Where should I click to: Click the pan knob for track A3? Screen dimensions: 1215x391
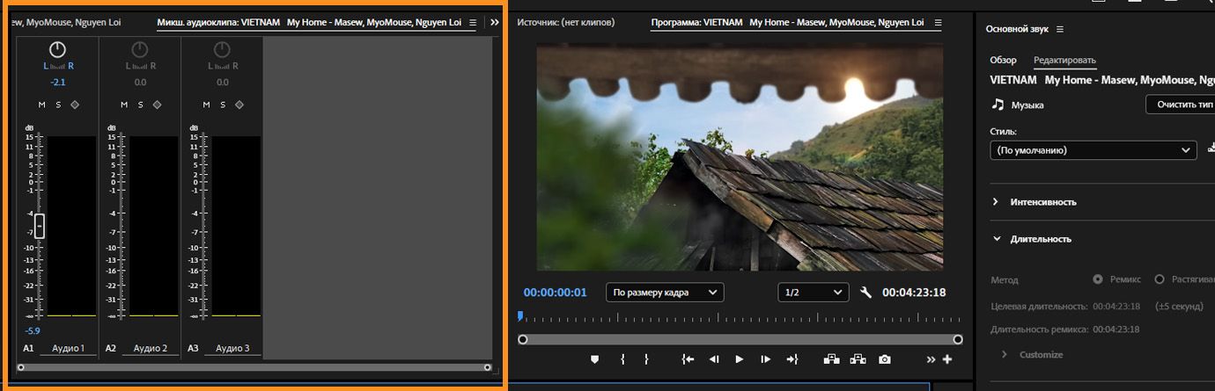click(222, 50)
